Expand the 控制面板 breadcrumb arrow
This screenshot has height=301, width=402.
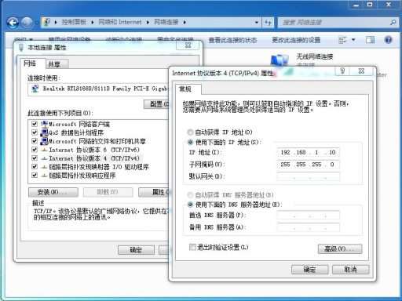(x=93, y=23)
